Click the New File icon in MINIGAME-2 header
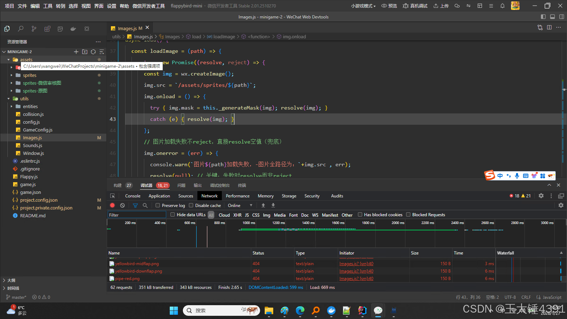Viewport: 567px width, 319px height. [x=76, y=52]
